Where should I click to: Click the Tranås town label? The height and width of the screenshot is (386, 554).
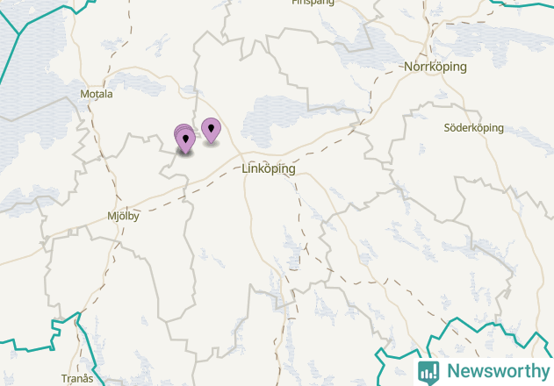pos(77,379)
